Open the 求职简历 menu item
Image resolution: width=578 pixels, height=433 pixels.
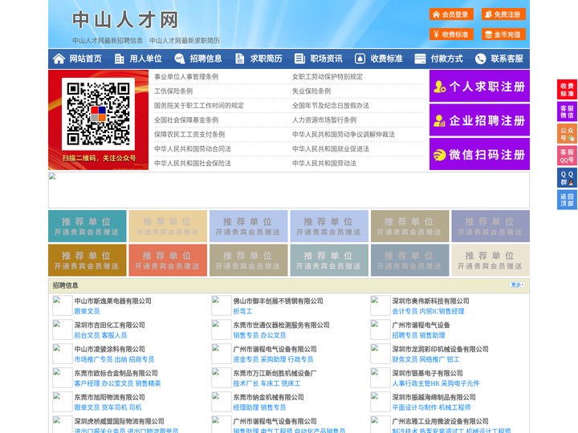pyautogui.click(x=267, y=59)
